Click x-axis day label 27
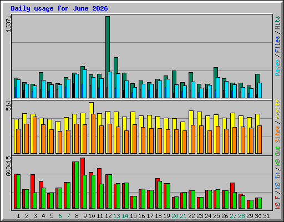Image resolution: width=284 pixels, height=222 pixels. (234, 216)
